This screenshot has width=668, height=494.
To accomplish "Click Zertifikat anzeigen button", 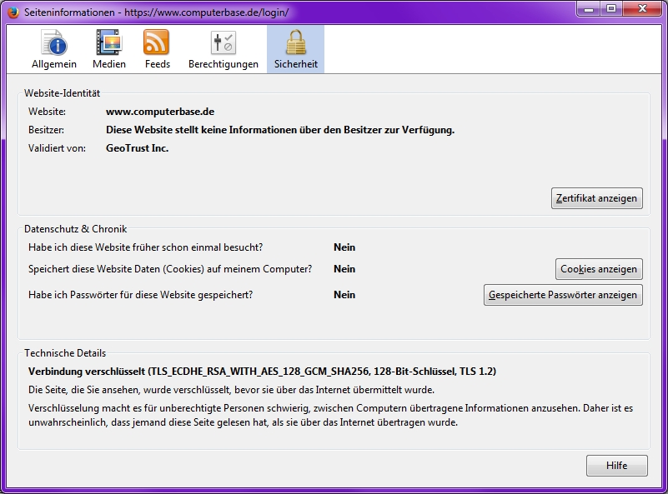I will tap(597, 198).
